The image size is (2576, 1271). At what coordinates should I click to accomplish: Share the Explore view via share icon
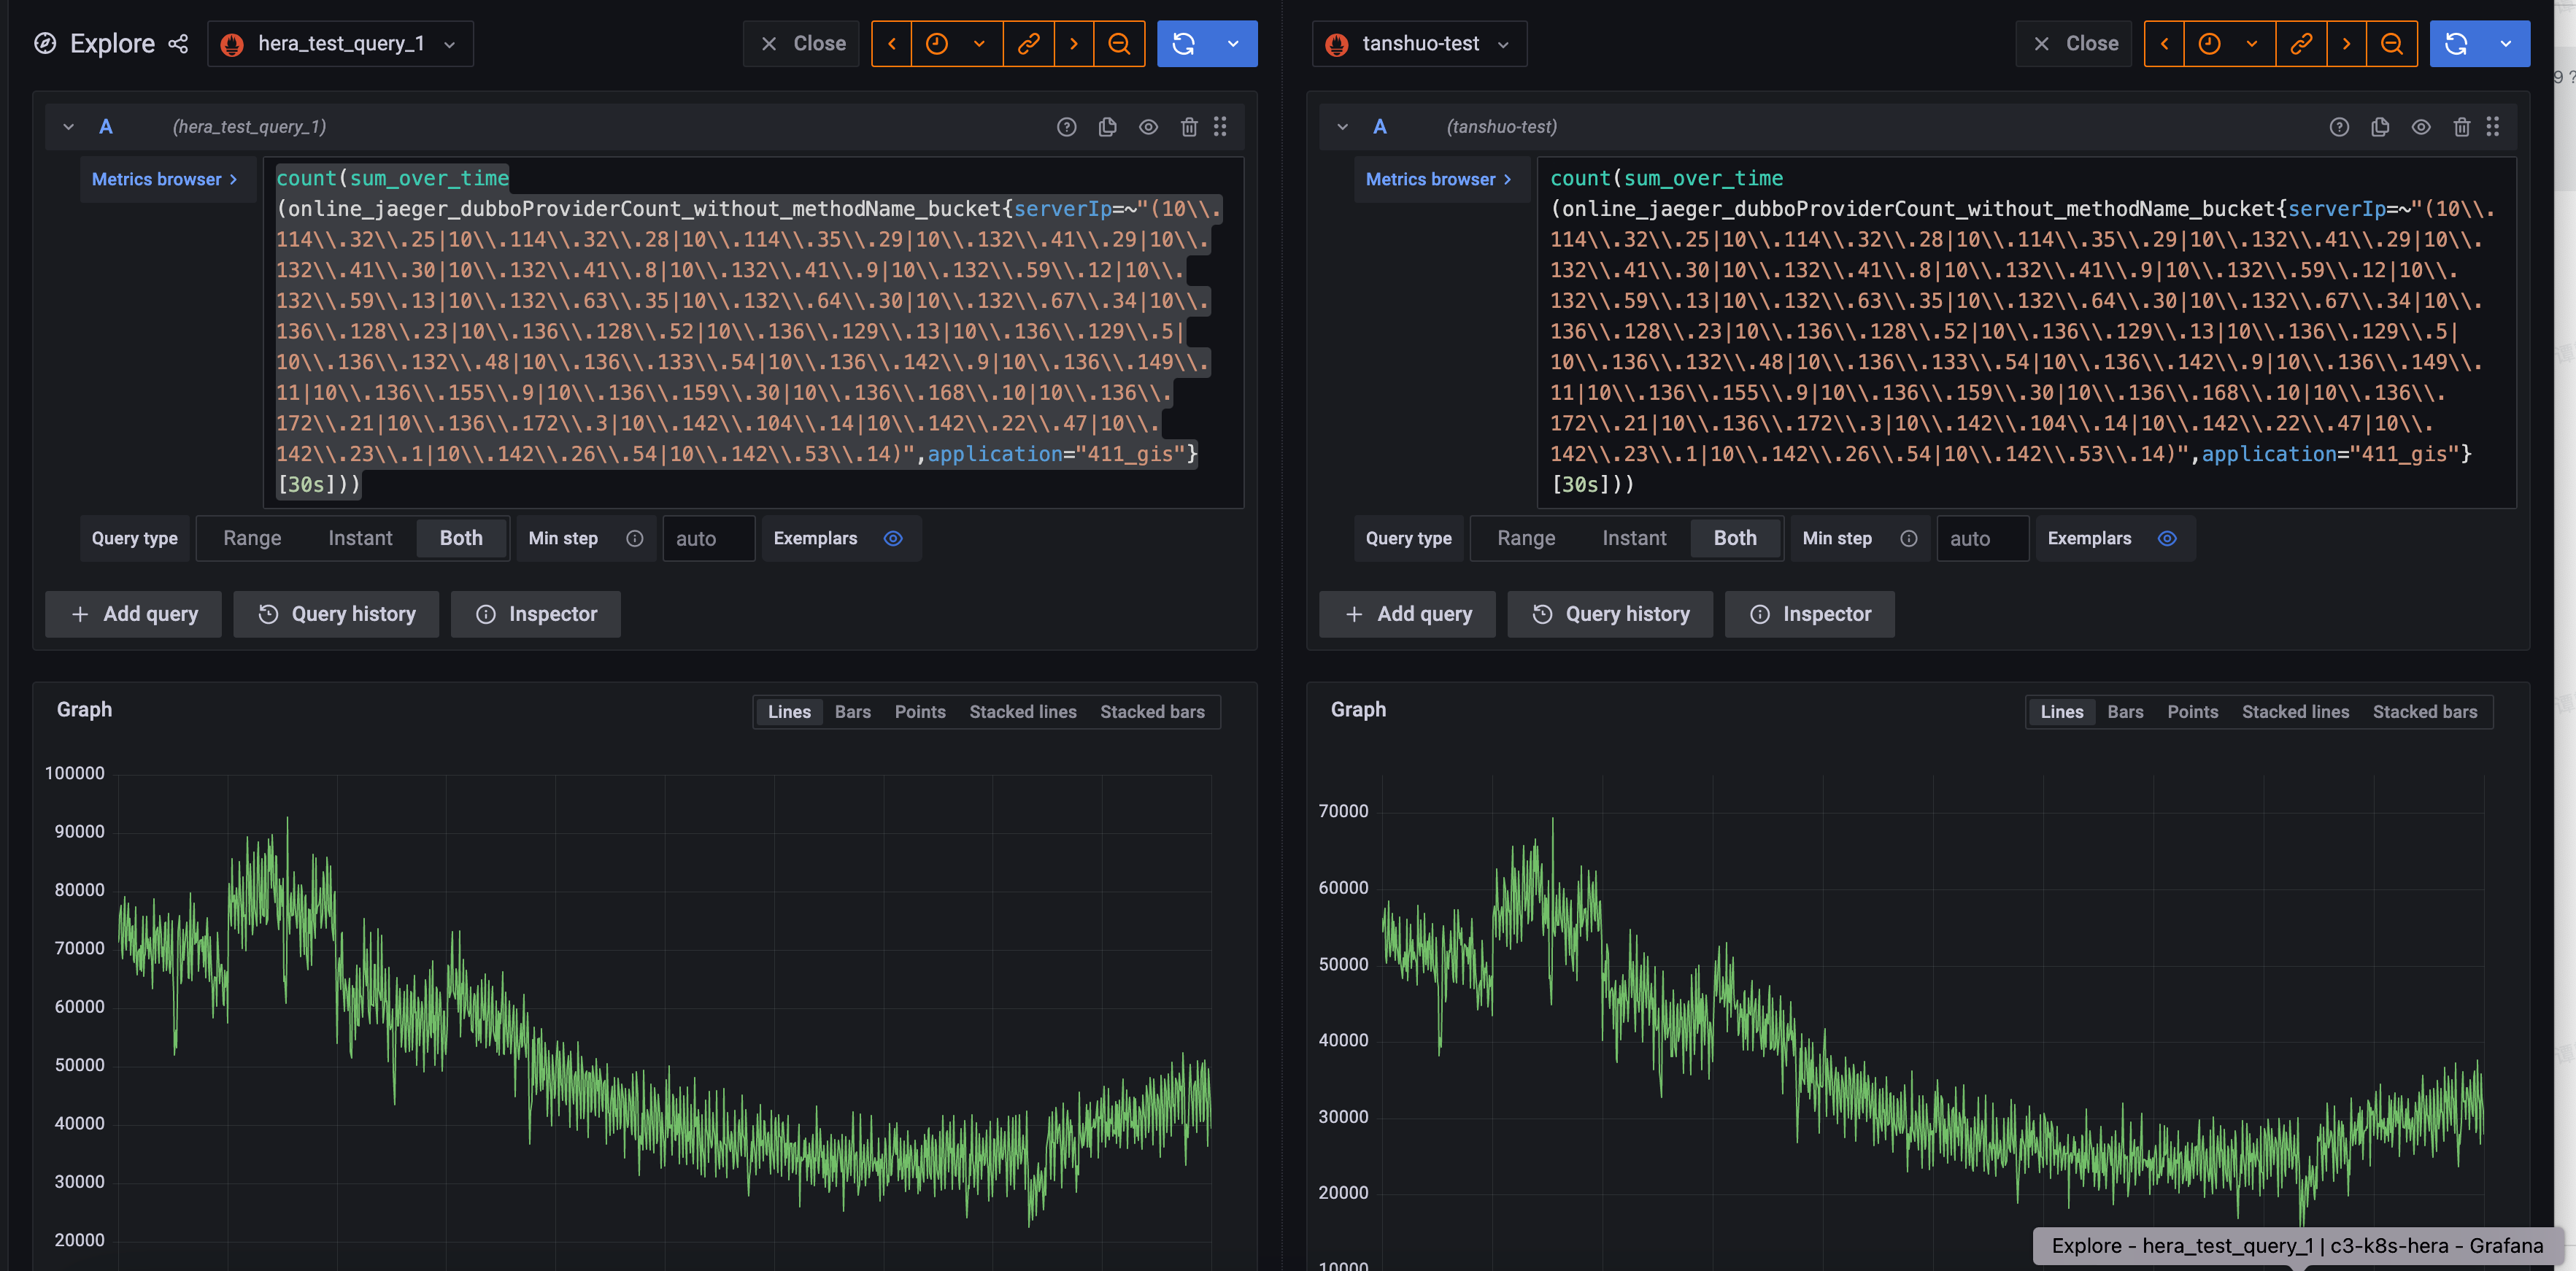coord(178,43)
